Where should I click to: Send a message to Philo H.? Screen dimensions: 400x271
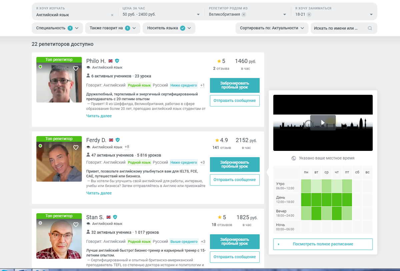pos(235,100)
